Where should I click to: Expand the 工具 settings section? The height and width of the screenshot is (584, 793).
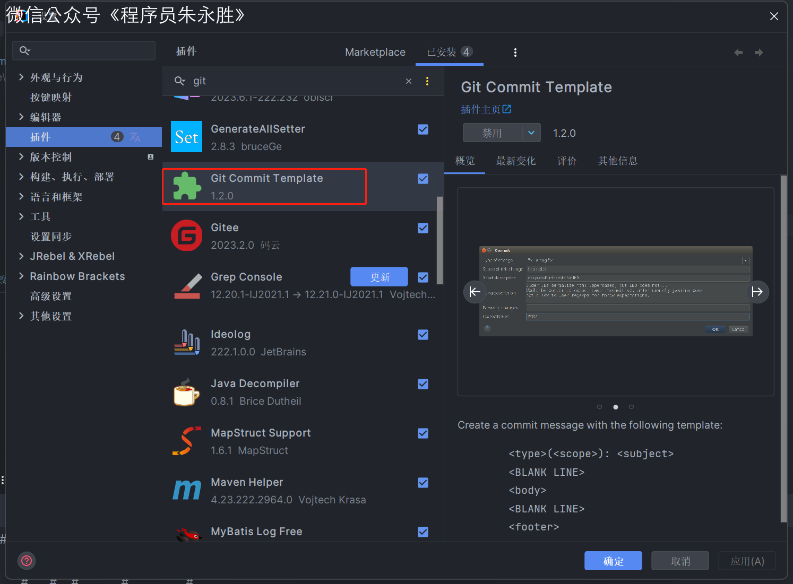pyautogui.click(x=21, y=216)
